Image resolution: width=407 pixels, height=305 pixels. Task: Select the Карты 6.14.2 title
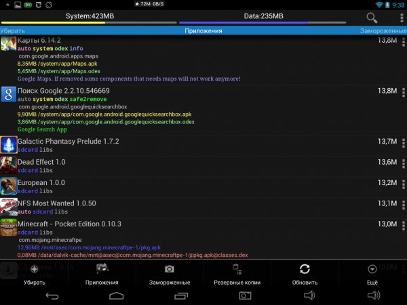click(39, 40)
